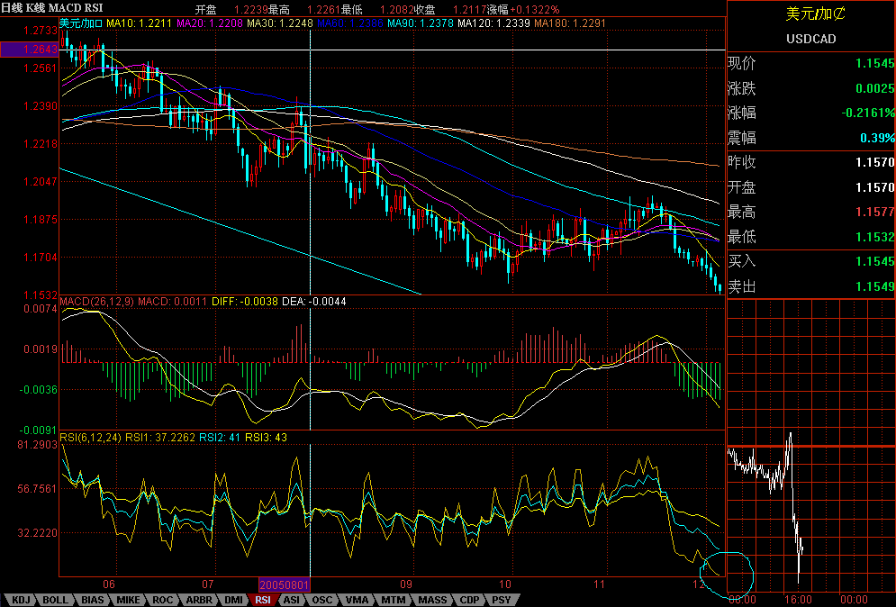Show the MTM indicator tab
Screen dimensions: 896x607
click(393, 599)
